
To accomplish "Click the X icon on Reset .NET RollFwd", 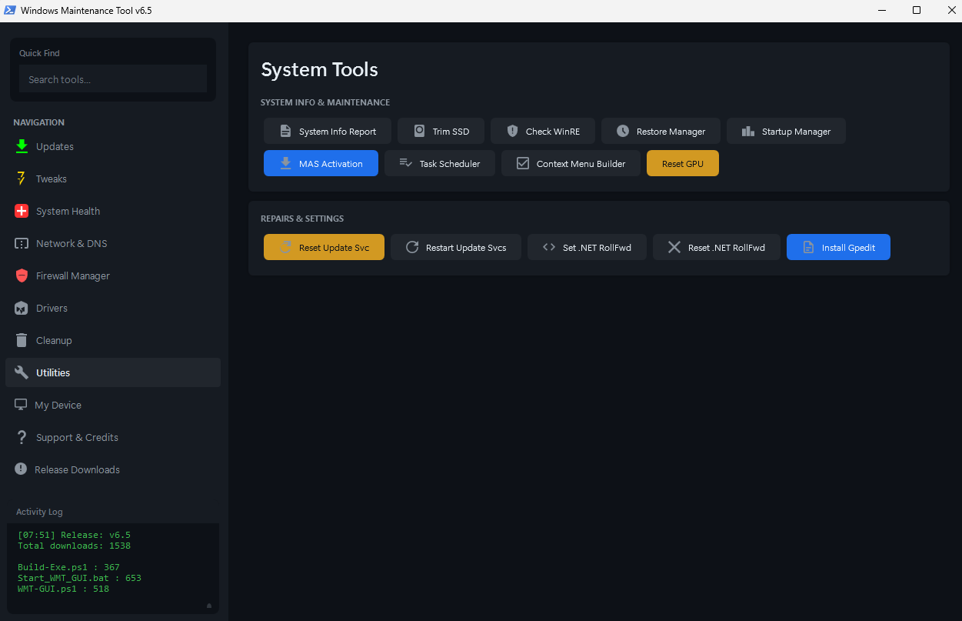I will [x=674, y=247].
